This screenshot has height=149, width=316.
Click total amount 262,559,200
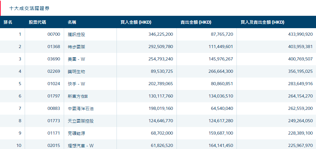pyautogui.click(x=301, y=108)
